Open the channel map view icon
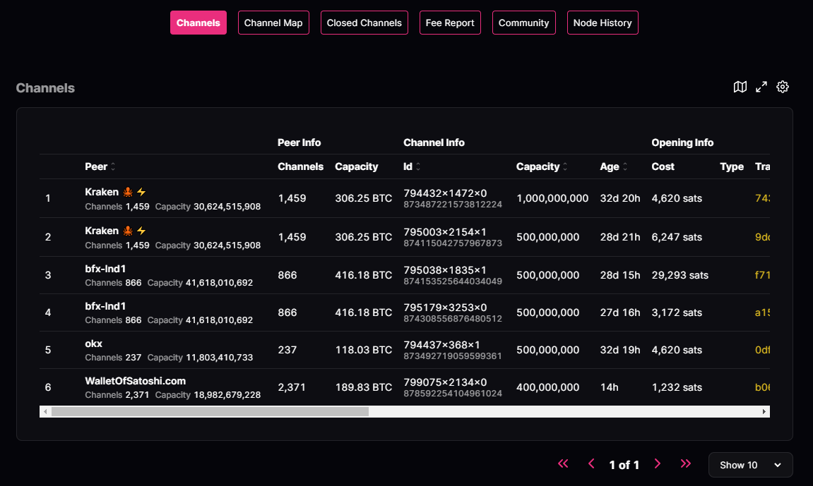 pos(740,87)
